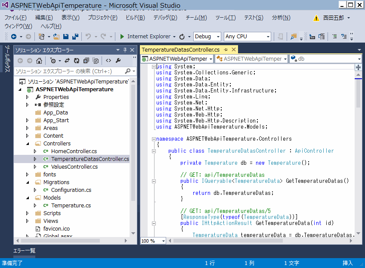The width and height of the screenshot is (365, 268).
Task: Open the デバッグ(D) menu
Action: tap(165, 18)
